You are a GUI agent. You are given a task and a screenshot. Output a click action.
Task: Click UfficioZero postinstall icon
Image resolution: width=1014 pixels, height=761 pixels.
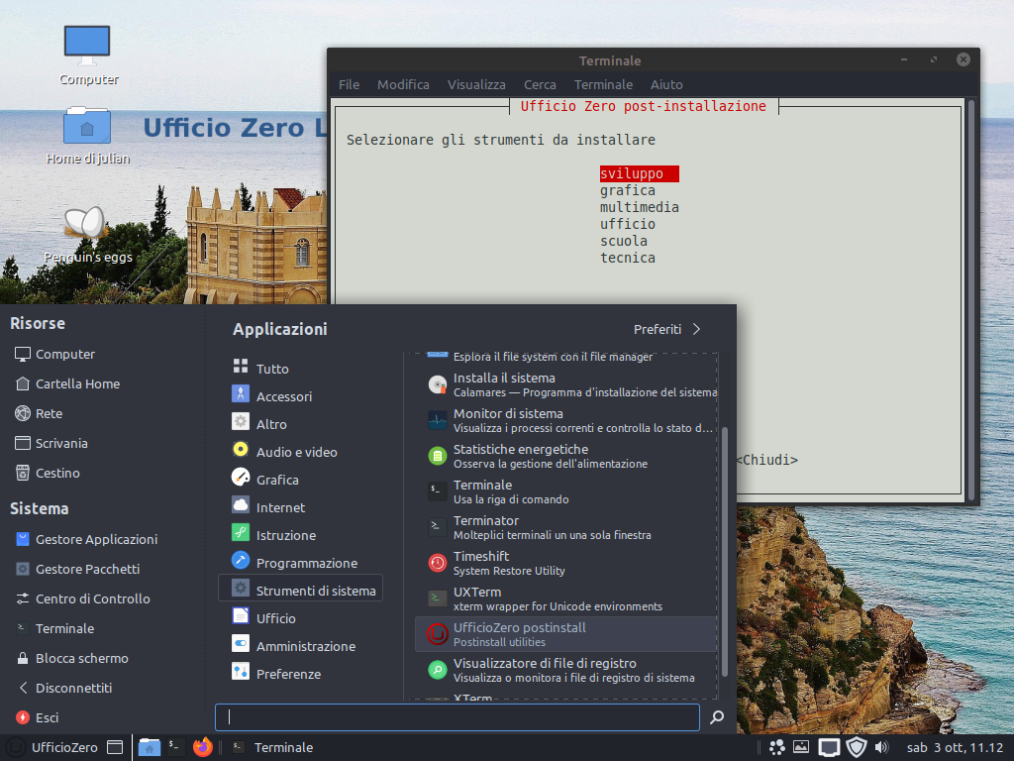[x=437, y=634]
